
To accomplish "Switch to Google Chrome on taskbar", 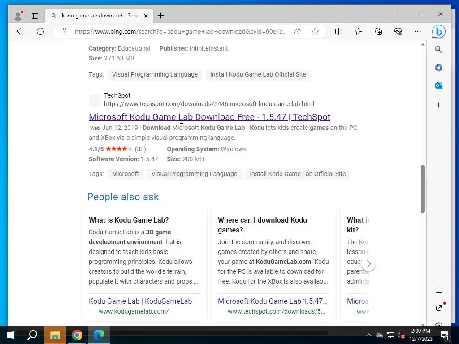I will (77, 335).
